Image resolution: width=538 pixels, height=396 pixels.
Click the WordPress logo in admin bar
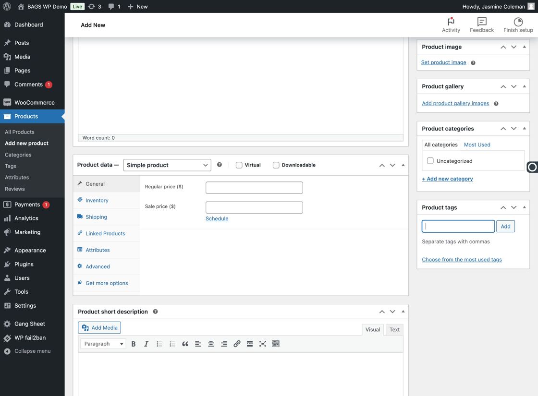[x=7, y=7]
